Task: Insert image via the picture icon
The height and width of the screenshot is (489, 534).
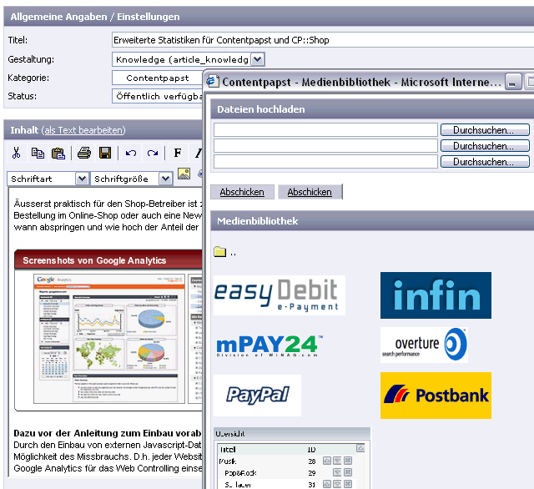Action: tap(184, 174)
